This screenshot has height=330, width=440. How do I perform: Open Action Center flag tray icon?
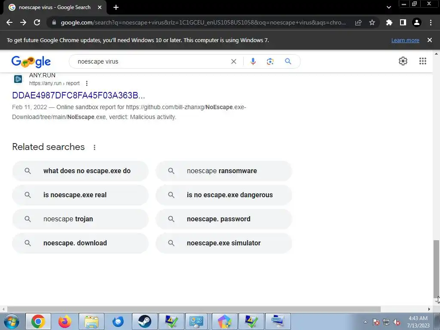click(376, 322)
